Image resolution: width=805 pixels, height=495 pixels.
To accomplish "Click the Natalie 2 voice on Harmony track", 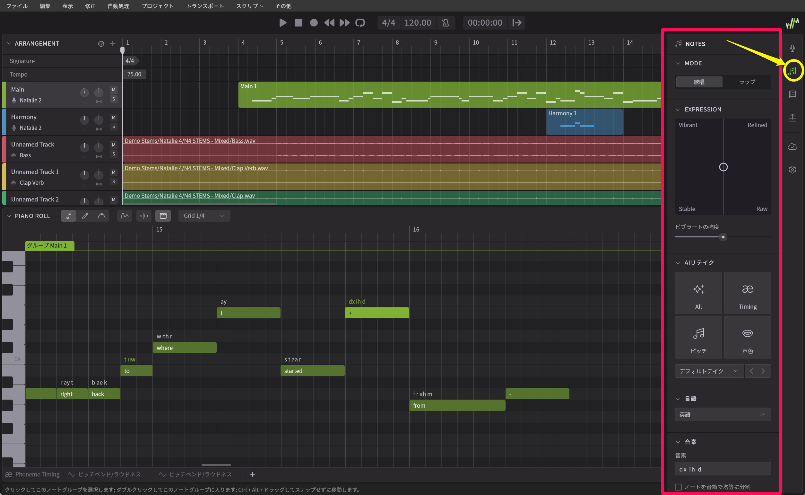I will click(30, 128).
